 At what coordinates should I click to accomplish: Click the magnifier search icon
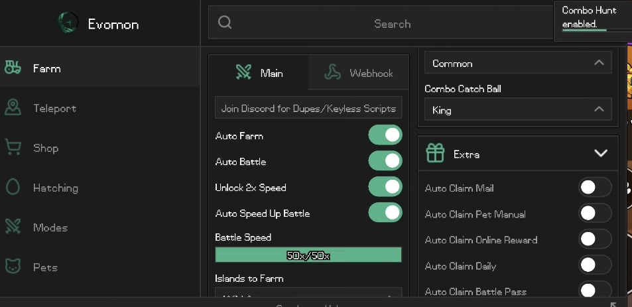tap(225, 23)
